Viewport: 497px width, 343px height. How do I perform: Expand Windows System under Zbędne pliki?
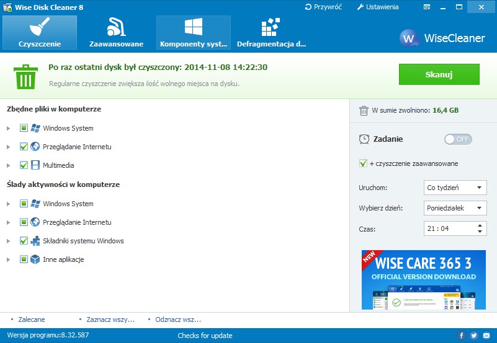9,128
